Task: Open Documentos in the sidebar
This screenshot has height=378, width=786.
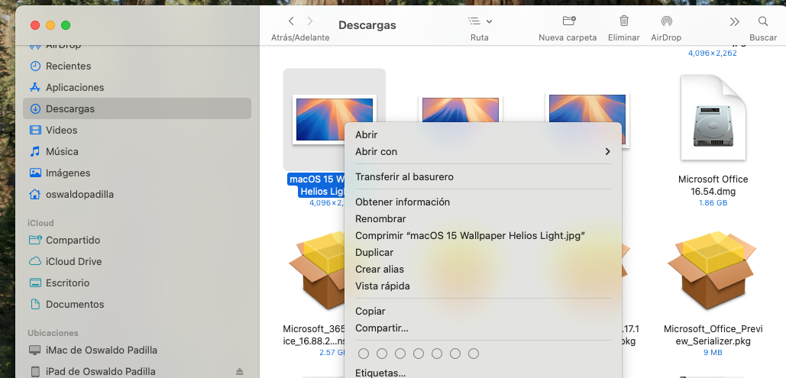Action: [137, 304]
